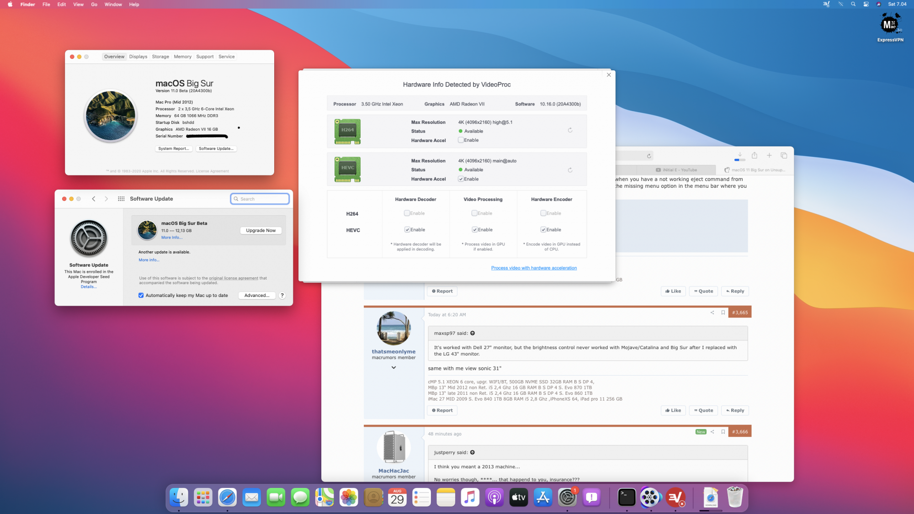The width and height of the screenshot is (914, 514).
Task: Open Feedback Assistant in Dock
Action: (x=591, y=497)
